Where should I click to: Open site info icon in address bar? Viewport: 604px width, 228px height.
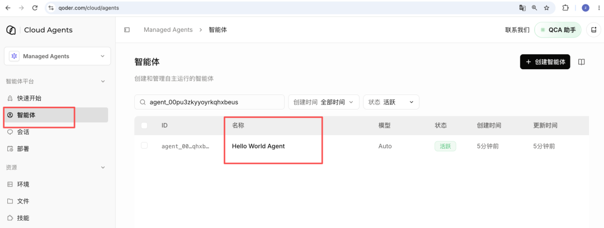click(x=51, y=8)
